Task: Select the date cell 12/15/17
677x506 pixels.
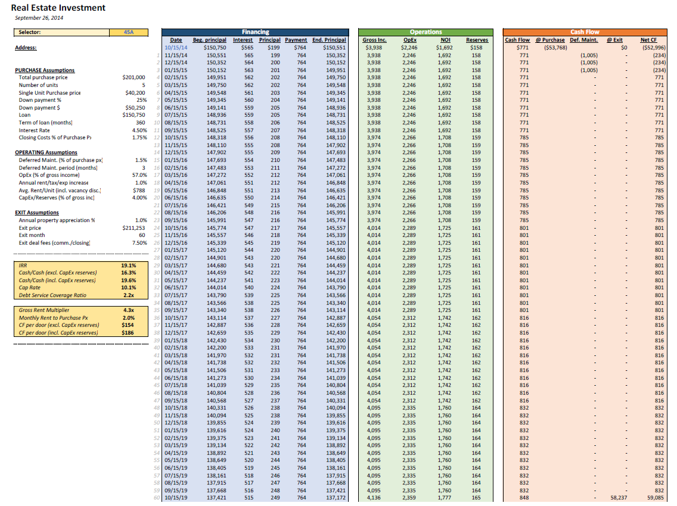Action: pyautogui.click(x=176, y=333)
